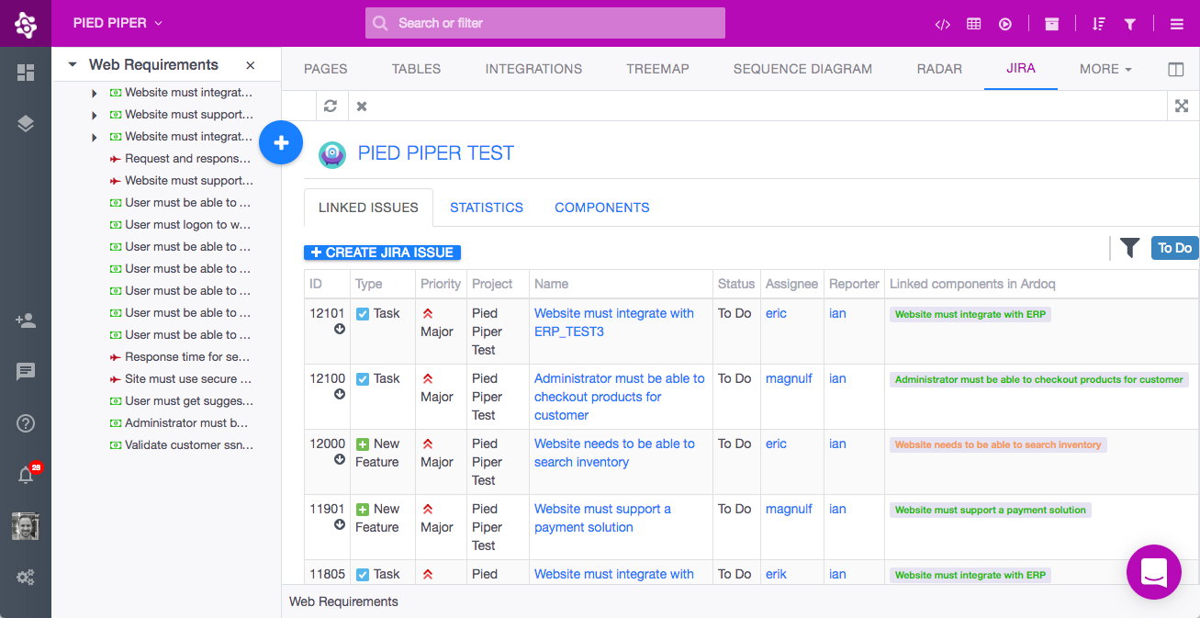
Task: Click linked component tag for payment solution
Action: click(x=991, y=510)
